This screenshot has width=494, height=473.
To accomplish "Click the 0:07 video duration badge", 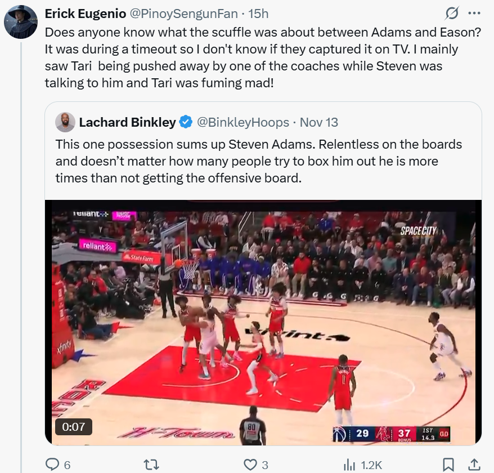I will pyautogui.click(x=73, y=427).
